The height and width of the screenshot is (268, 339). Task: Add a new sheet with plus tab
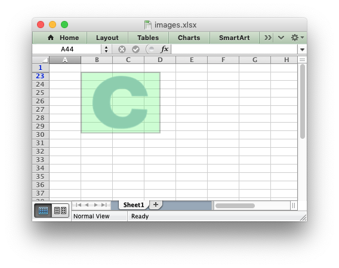(x=156, y=205)
